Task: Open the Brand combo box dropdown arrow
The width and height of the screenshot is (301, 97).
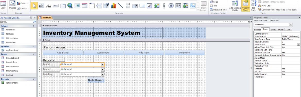Action: pyautogui.click(x=103, y=64)
